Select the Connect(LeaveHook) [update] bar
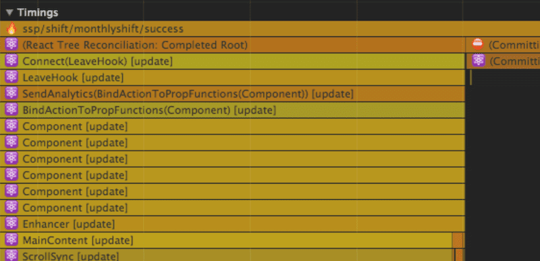 click(x=232, y=61)
